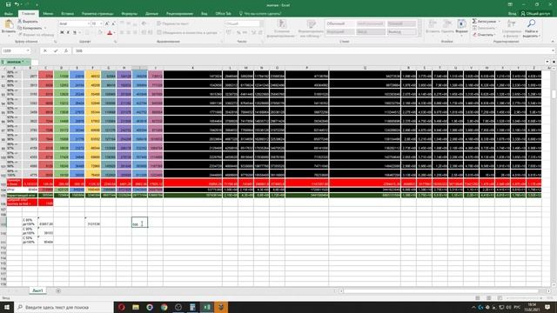The width and height of the screenshot is (557, 313).
Task: Expand the cell styles gallery
Action: point(419,34)
